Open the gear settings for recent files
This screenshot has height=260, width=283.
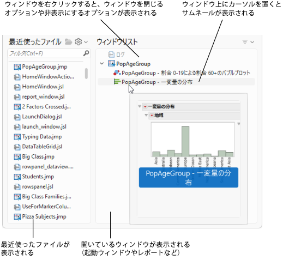[79, 42]
